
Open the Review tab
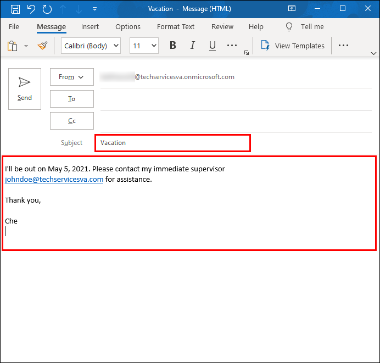pos(222,27)
